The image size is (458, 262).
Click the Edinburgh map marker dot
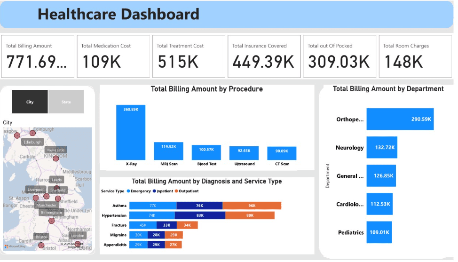pos(32,133)
